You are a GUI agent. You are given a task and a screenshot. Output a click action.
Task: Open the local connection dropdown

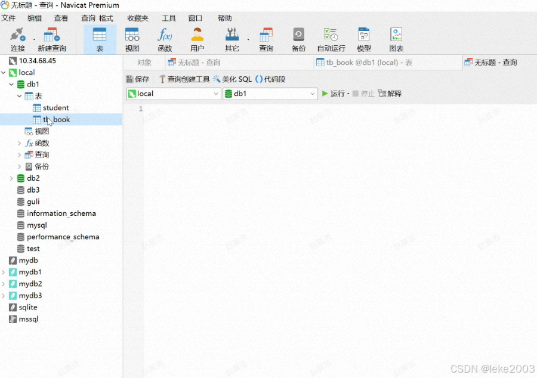[x=174, y=94]
